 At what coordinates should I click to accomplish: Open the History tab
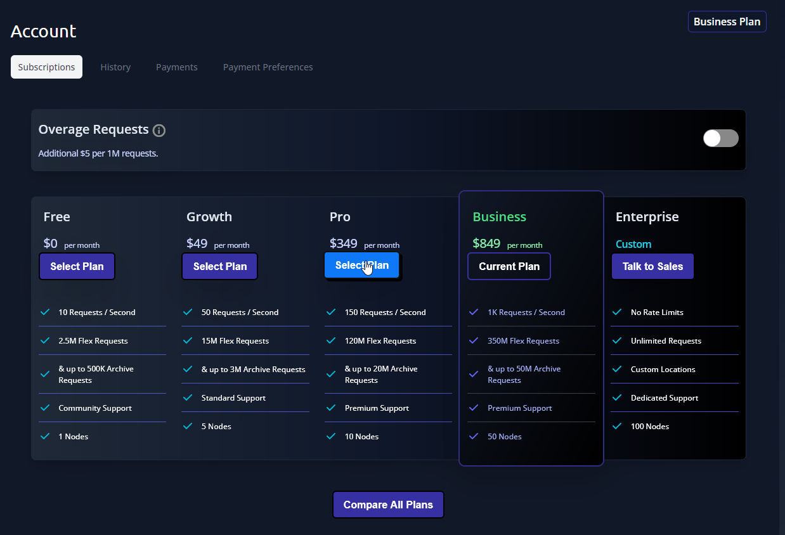click(x=115, y=67)
